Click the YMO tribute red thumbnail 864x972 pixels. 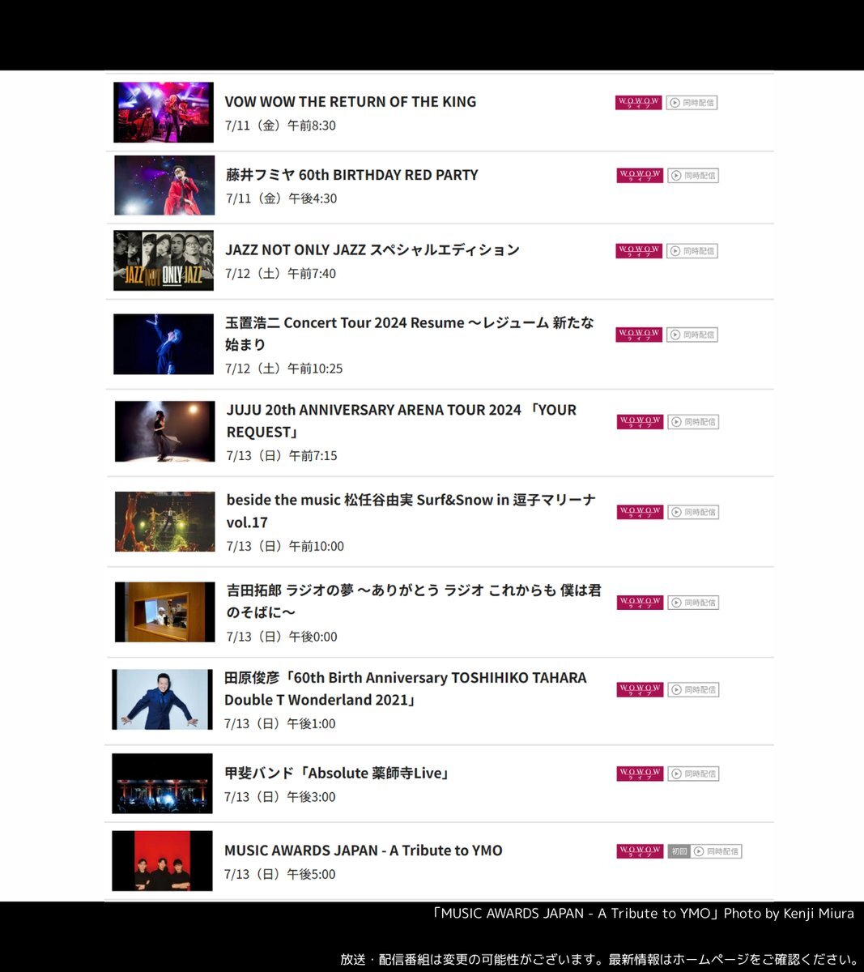162,861
